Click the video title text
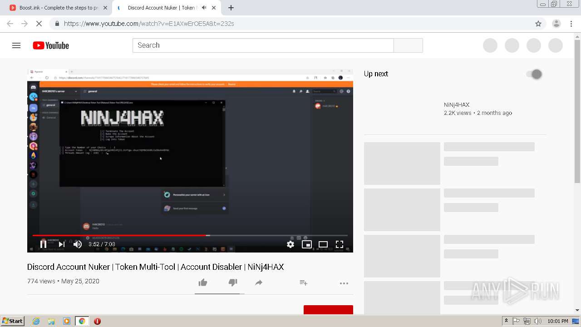Viewport: 581px width, 327px height. 155,267
